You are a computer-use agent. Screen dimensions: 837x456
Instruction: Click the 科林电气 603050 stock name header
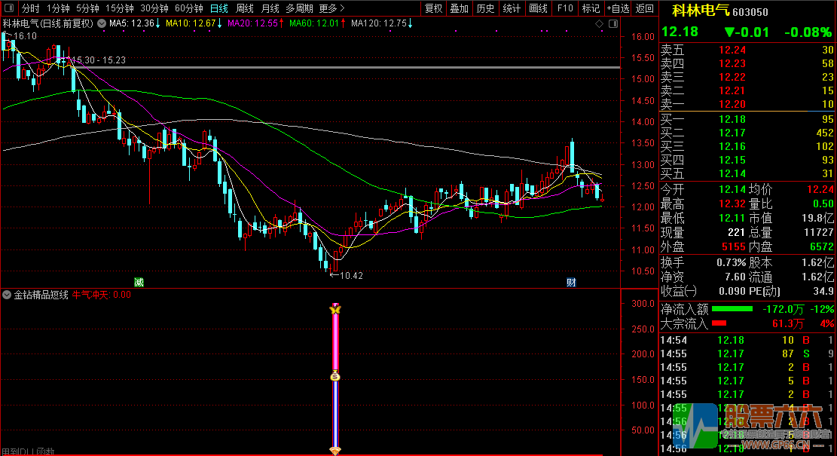719,11
